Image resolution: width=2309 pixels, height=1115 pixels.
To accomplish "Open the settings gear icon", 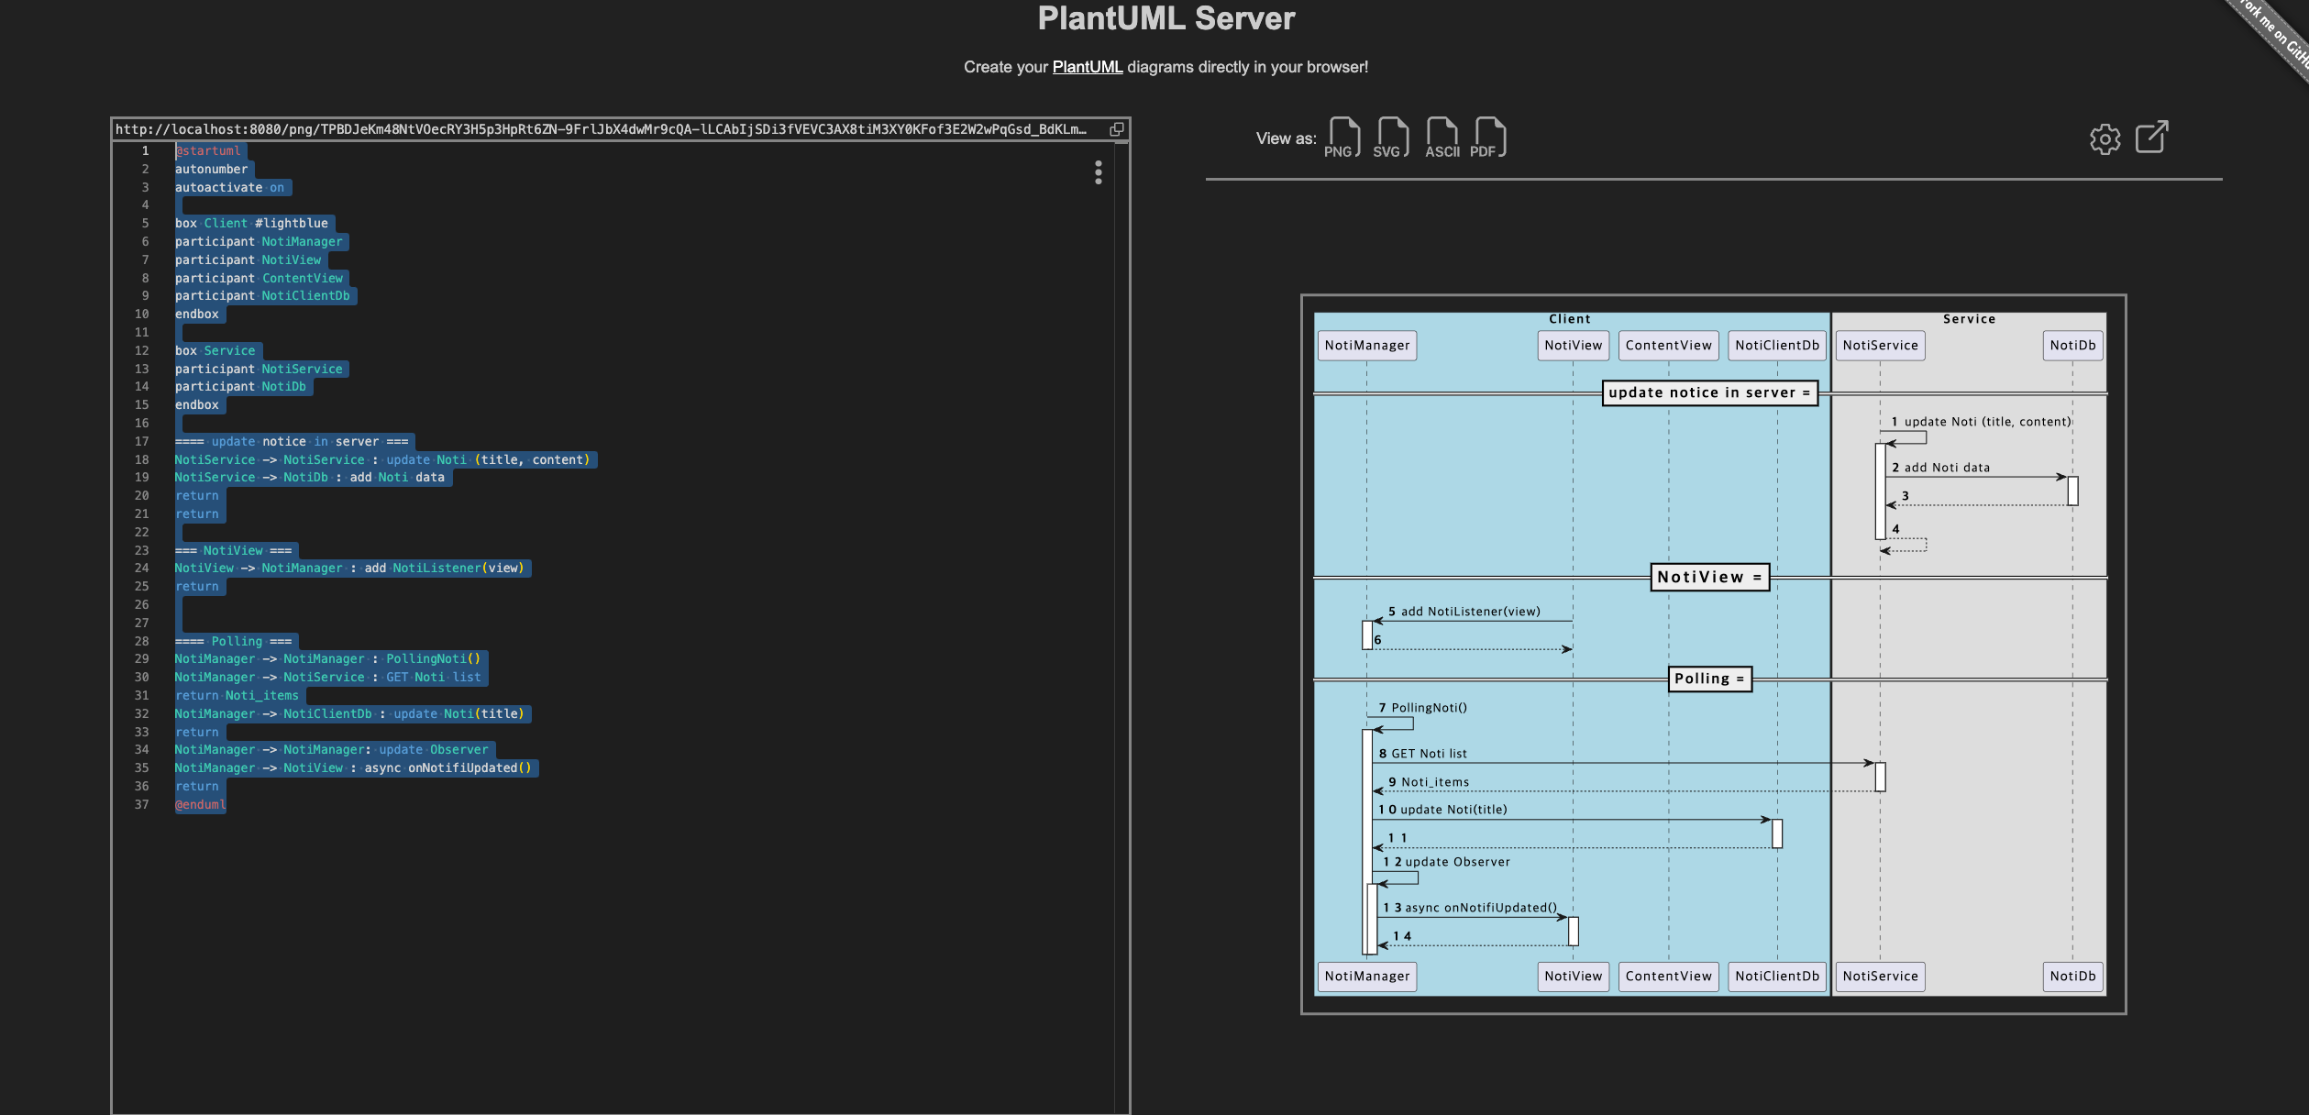I will (x=2105, y=139).
